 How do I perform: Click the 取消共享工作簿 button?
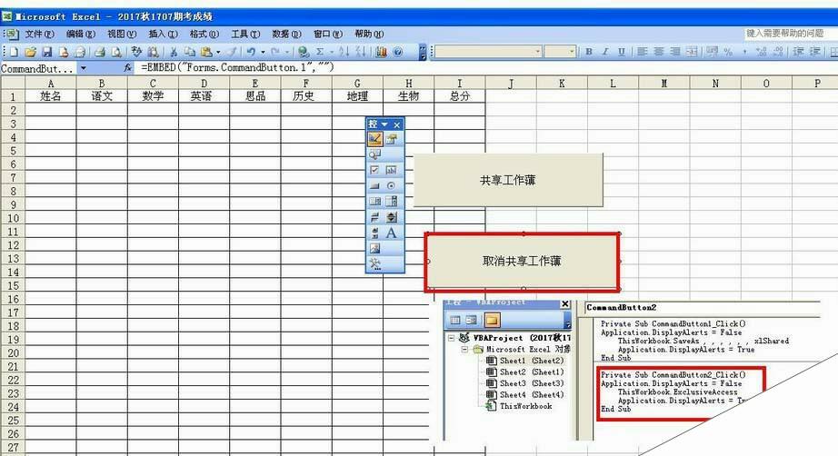[522, 261]
